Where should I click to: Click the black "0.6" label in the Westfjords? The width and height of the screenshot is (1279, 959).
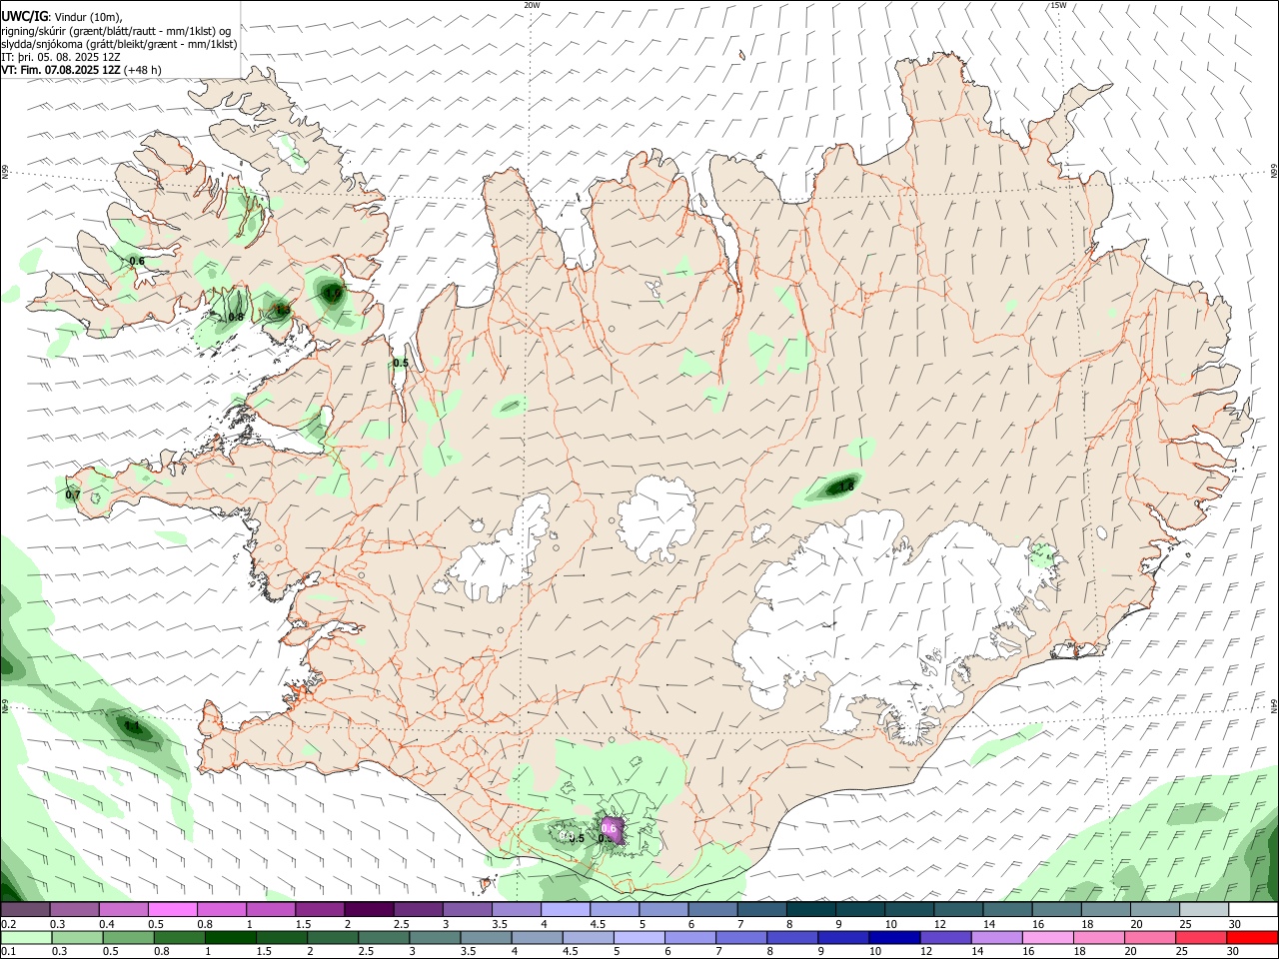[137, 261]
